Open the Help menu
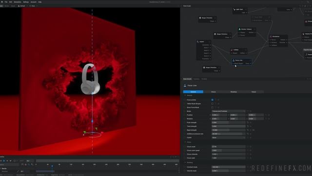Viewport: 312px width, 176px height. click(40, 2)
